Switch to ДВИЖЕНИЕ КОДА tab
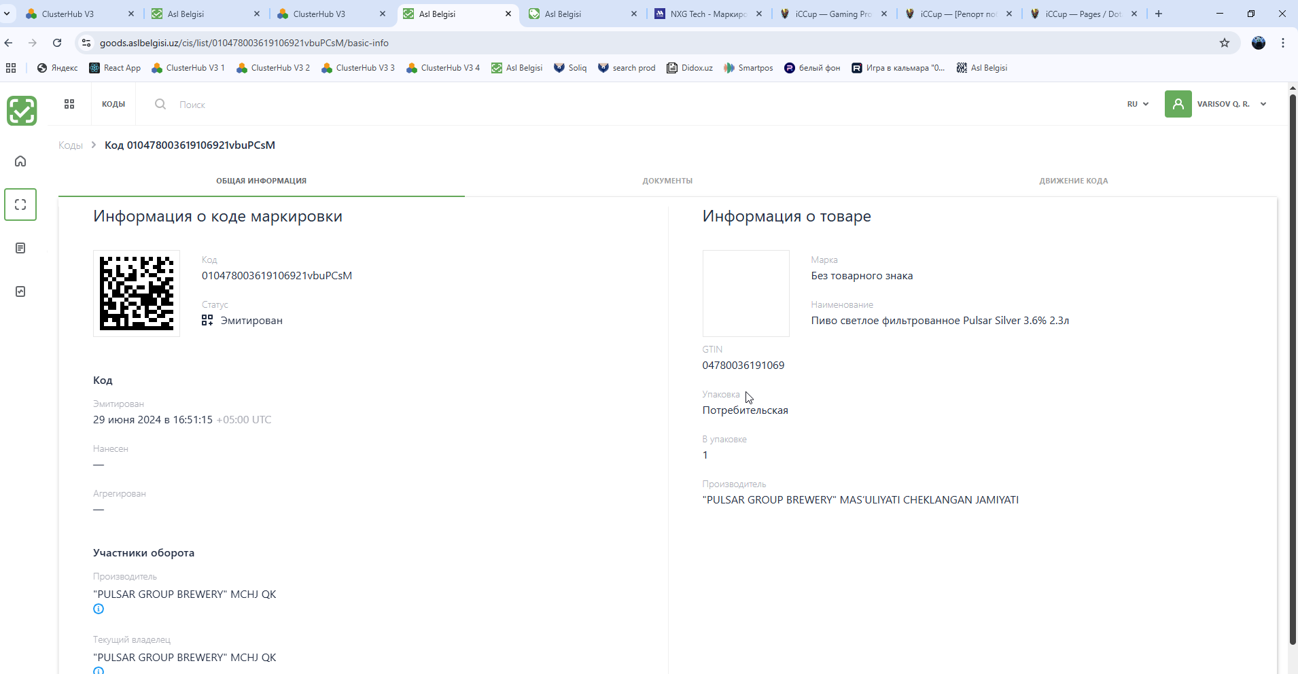 1073,181
